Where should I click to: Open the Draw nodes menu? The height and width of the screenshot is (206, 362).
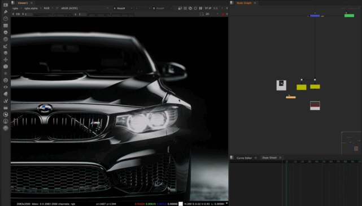point(6,12)
